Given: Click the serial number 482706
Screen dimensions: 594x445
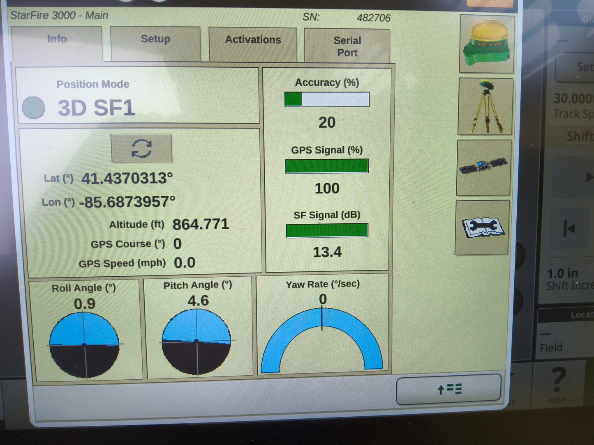Looking at the screenshot, I should click(373, 18).
